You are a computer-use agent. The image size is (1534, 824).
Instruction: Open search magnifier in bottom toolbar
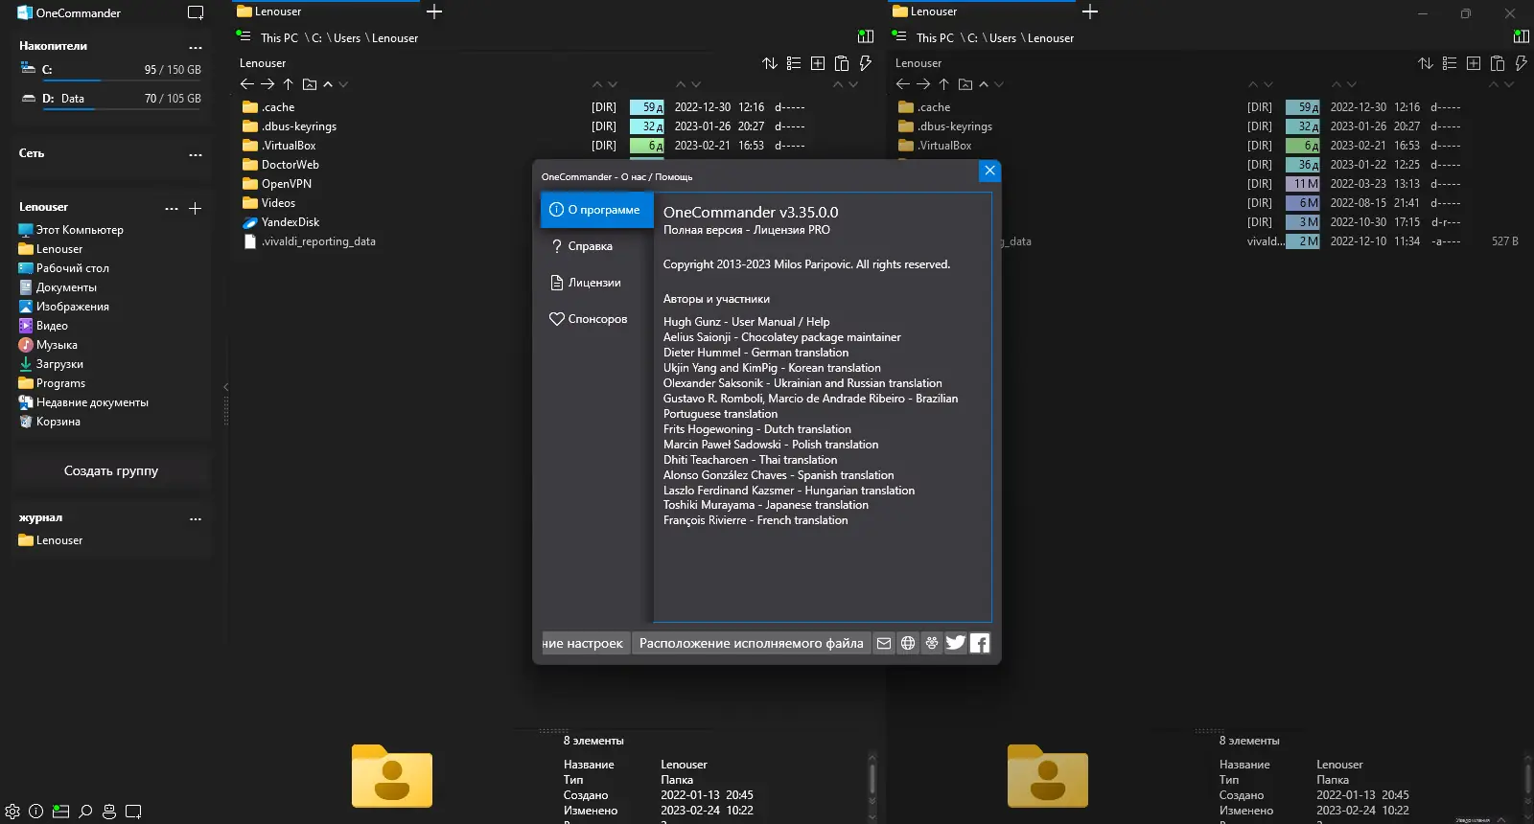pyautogui.click(x=85, y=811)
